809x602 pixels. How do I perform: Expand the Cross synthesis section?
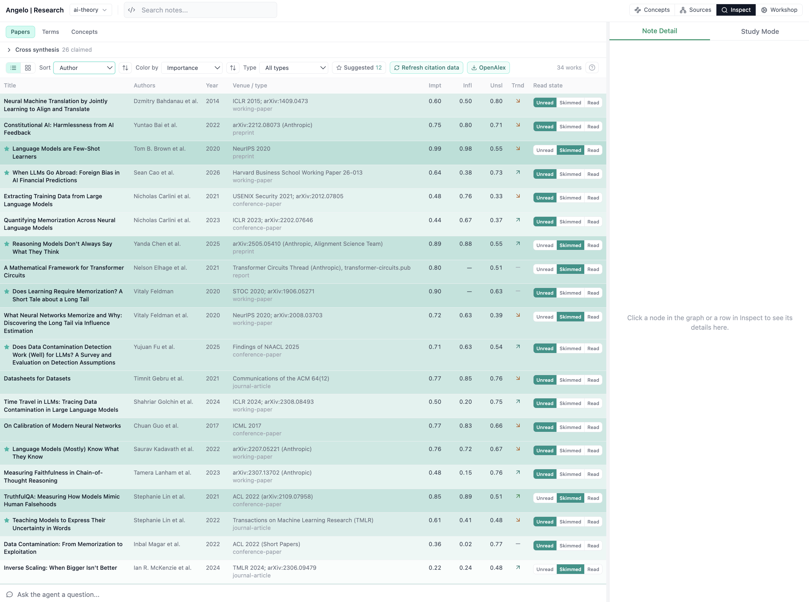[9, 50]
